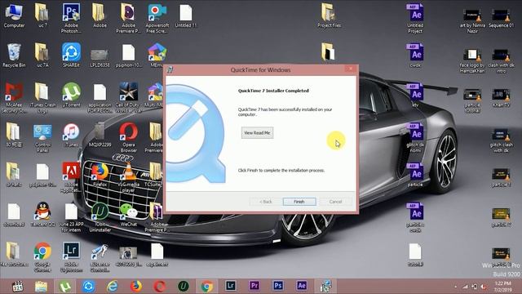Screen dimensions: 522x294
Task: Select the Google Chrome desktop shortcut
Action: 42,256
